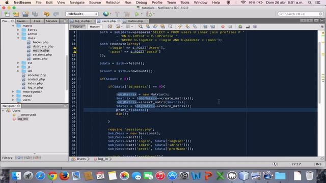
Task: Click the log_in breadcrumb
Action: (x=103, y=159)
